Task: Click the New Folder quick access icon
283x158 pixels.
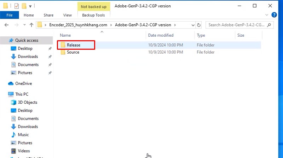Action: tap(24, 6)
